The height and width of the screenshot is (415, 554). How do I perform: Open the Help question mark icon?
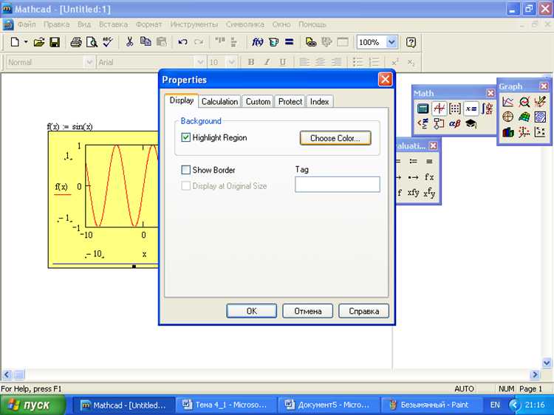(x=411, y=42)
